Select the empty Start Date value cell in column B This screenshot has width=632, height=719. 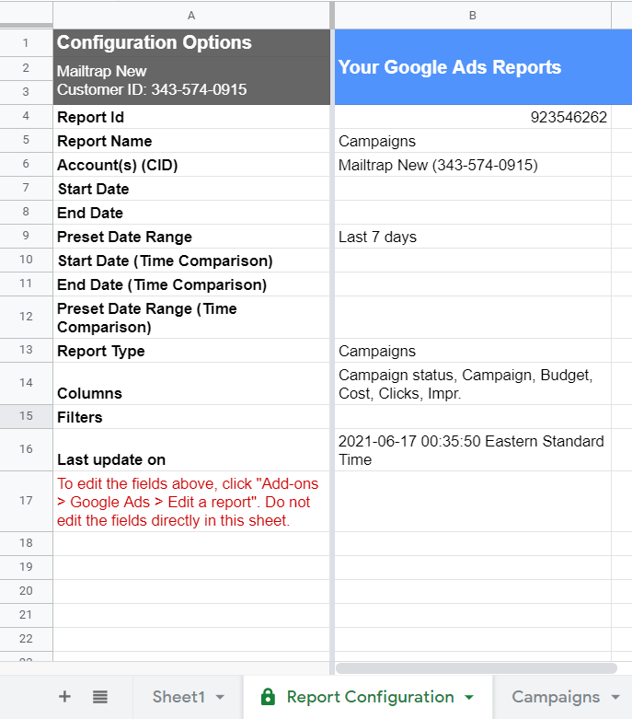(x=473, y=189)
